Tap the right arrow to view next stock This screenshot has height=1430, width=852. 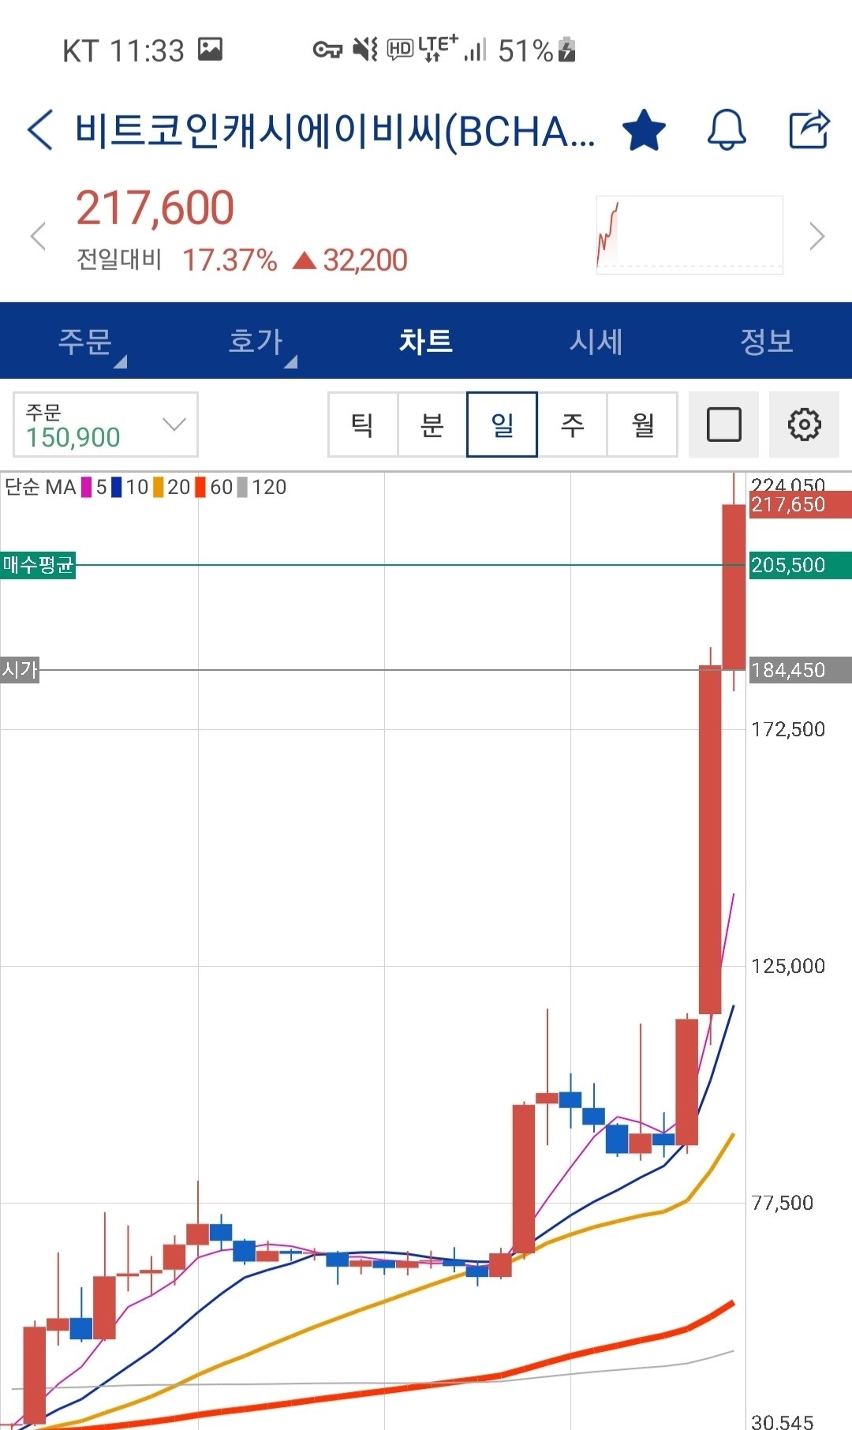tap(816, 236)
